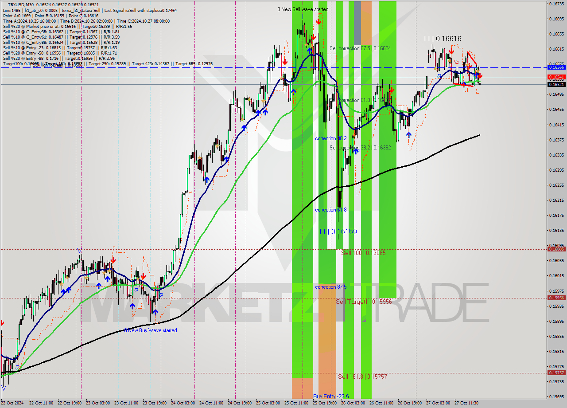Click the '26 Oct 03:00' time axis label
The height and width of the screenshot is (408, 567).
coord(353,403)
